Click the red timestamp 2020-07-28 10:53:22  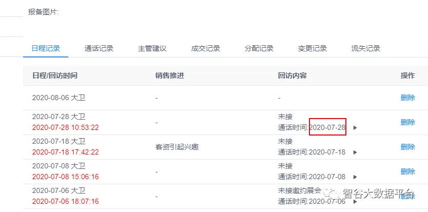(x=65, y=128)
